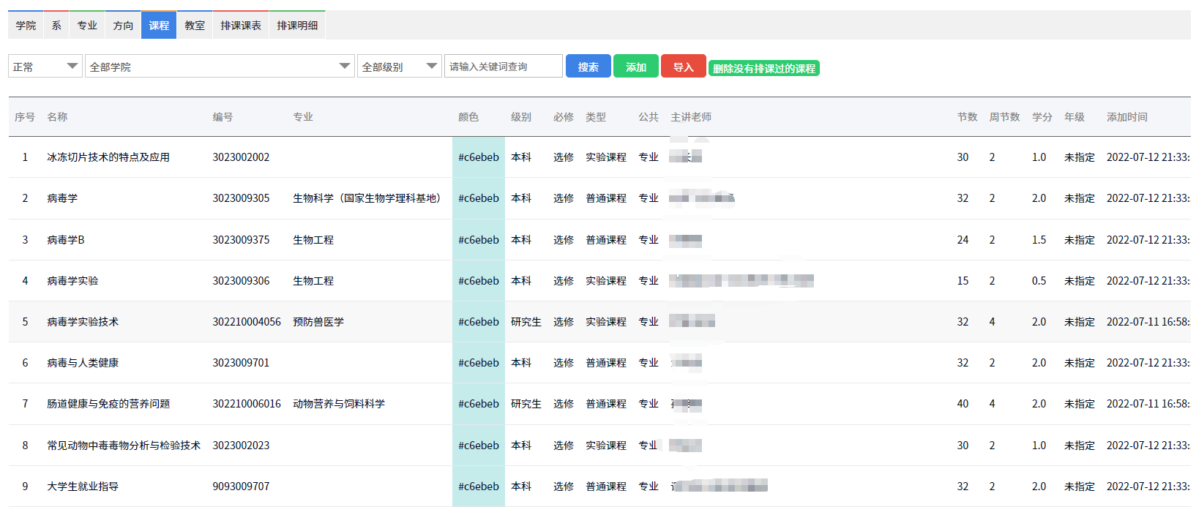Click the red 导入 button

[x=684, y=66]
